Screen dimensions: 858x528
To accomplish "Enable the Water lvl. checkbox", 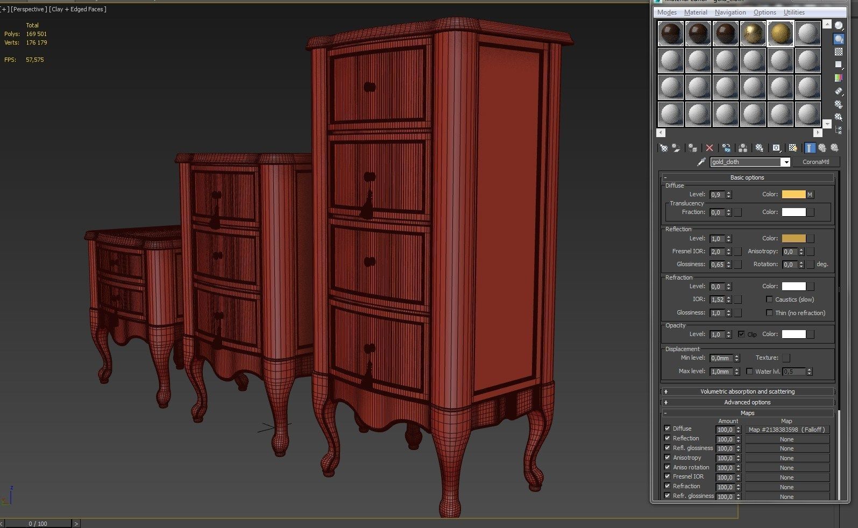I will [749, 371].
